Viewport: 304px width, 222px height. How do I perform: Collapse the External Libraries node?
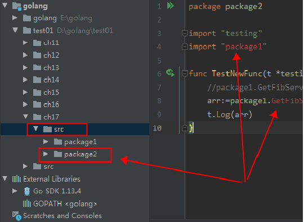coord(5,179)
